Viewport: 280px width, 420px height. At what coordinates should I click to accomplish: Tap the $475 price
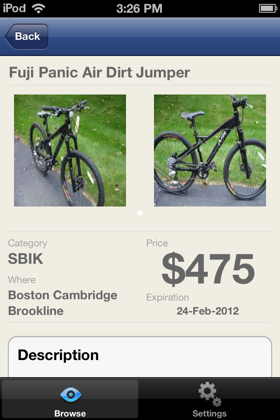tap(208, 269)
